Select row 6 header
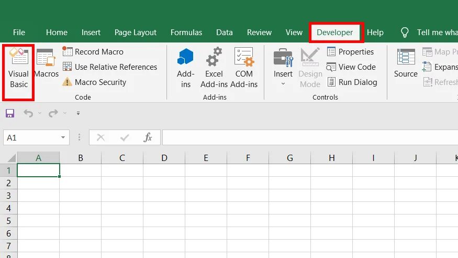 tap(8, 233)
